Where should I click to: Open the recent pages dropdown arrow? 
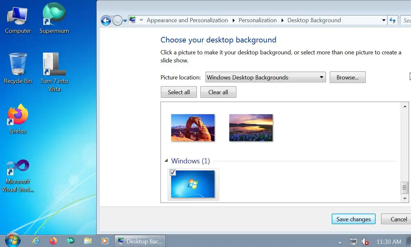click(125, 21)
